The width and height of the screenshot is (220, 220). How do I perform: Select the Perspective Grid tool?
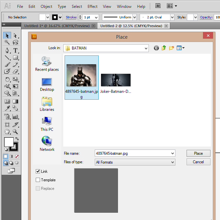click(15, 93)
